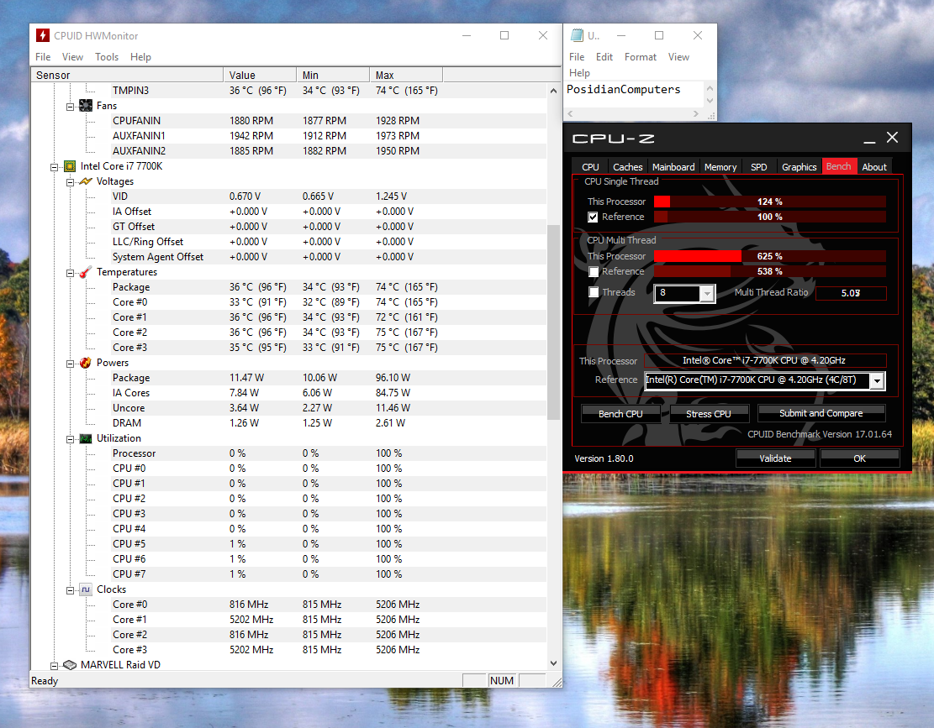Open the Reference processor dropdown
934x728 pixels.
point(877,380)
